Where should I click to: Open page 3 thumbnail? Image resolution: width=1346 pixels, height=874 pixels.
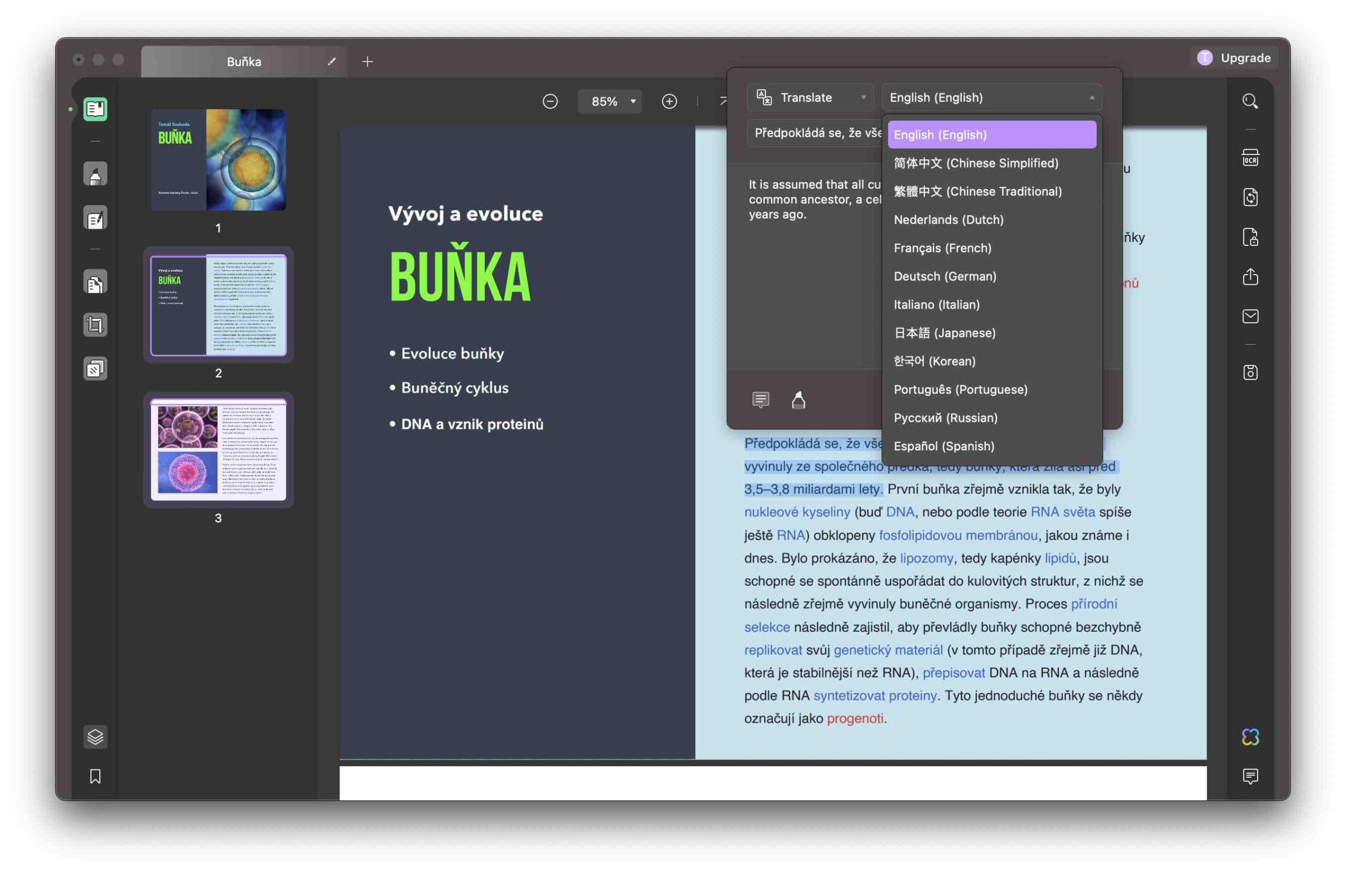tap(218, 450)
